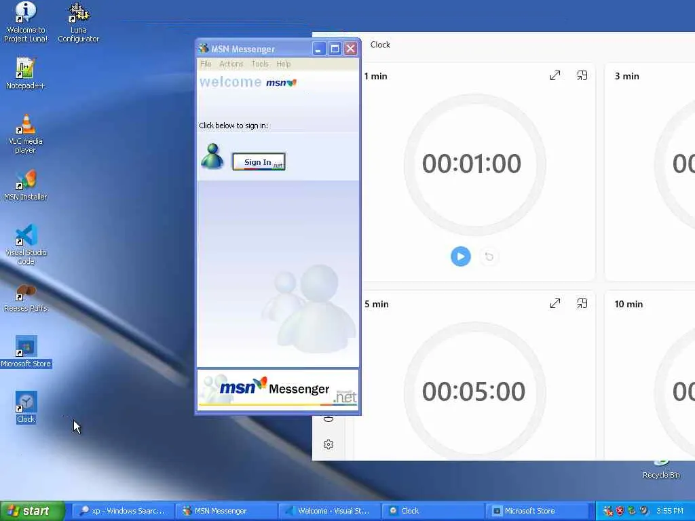Click the MSN butterfly icon in the title bar
The height and width of the screenshot is (521, 695).
pos(204,48)
